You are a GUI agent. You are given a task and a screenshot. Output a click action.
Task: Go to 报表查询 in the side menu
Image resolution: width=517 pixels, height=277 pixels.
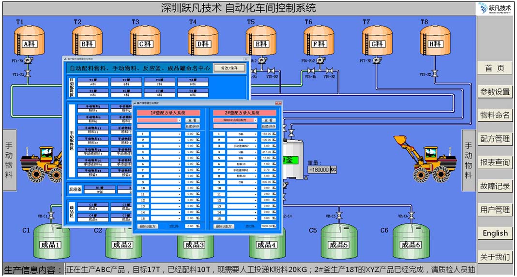point(495,162)
